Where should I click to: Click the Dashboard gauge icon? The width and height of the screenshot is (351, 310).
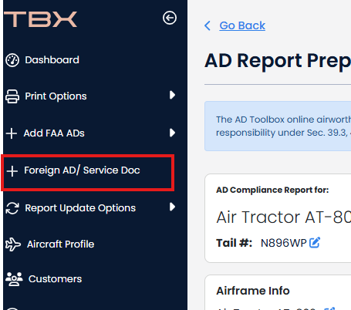coord(12,60)
